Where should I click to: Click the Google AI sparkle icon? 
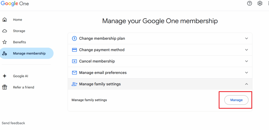(4, 76)
